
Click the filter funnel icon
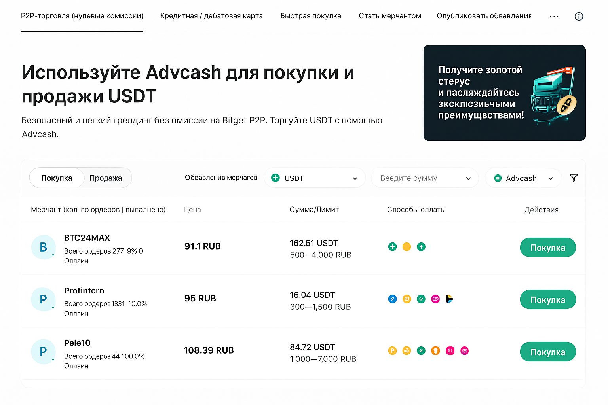click(x=574, y=178)
